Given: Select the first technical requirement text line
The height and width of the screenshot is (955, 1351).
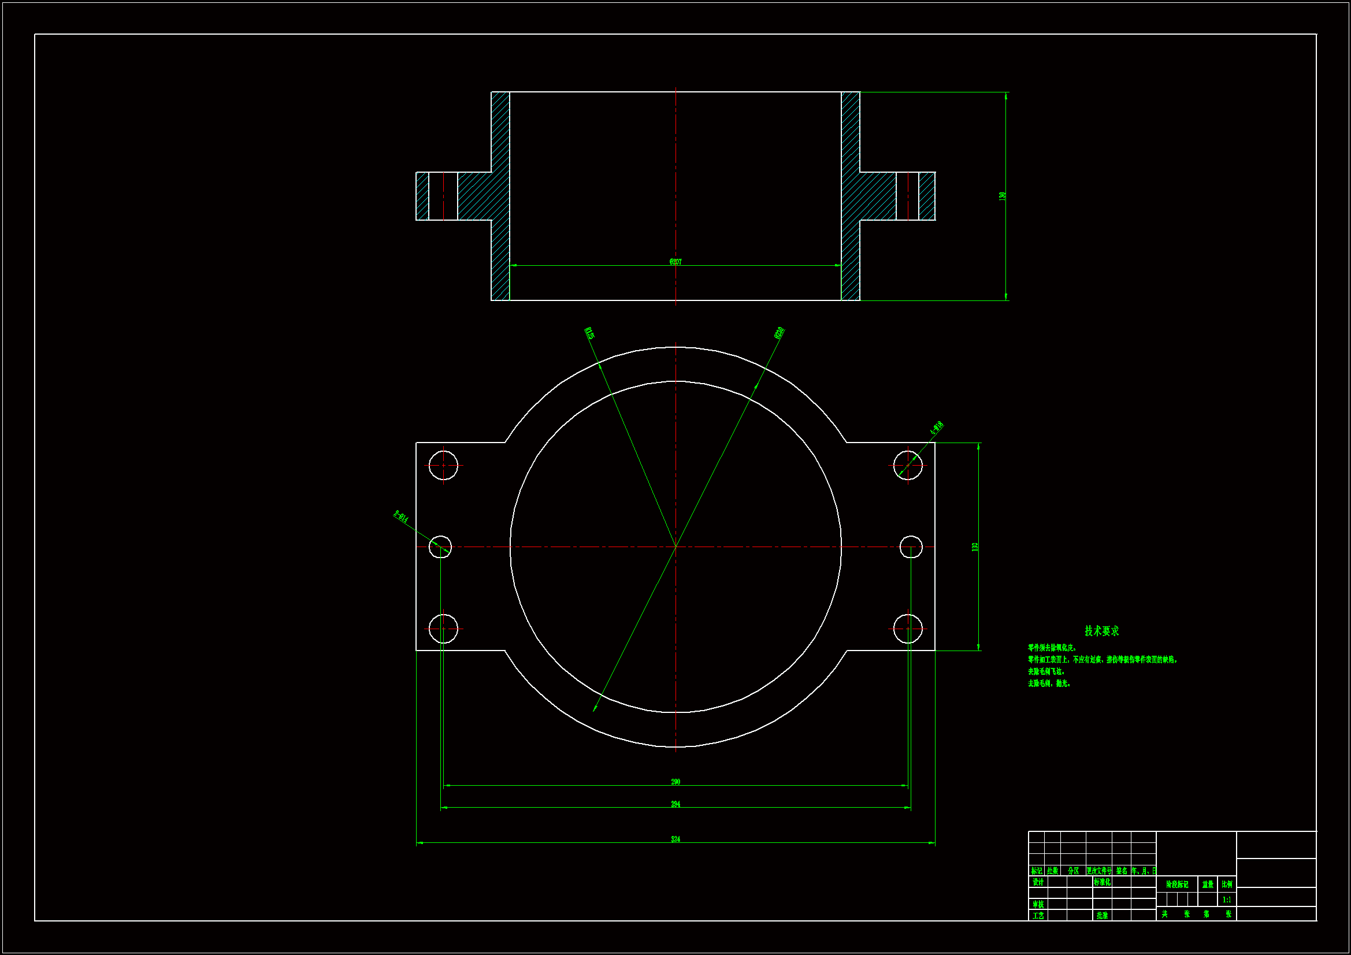Looking at the screenshot, I should pyautogui.click(x=1052, y=648).
